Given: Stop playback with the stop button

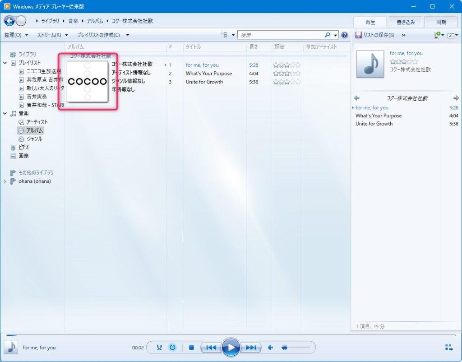Looking at the screenshot, I should (191, 348).
